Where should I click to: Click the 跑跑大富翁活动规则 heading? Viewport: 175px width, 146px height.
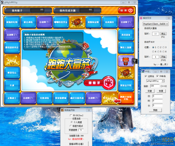pos(34,35)
